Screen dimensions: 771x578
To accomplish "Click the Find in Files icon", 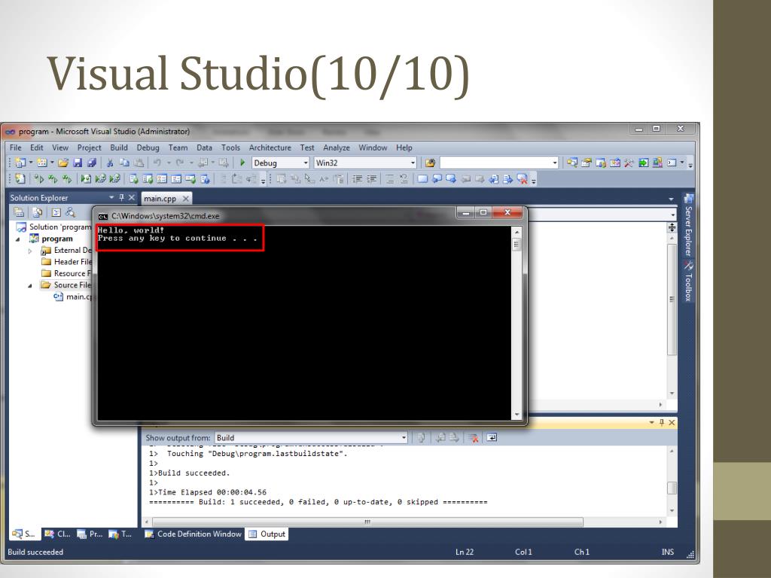I will point(430,163).
